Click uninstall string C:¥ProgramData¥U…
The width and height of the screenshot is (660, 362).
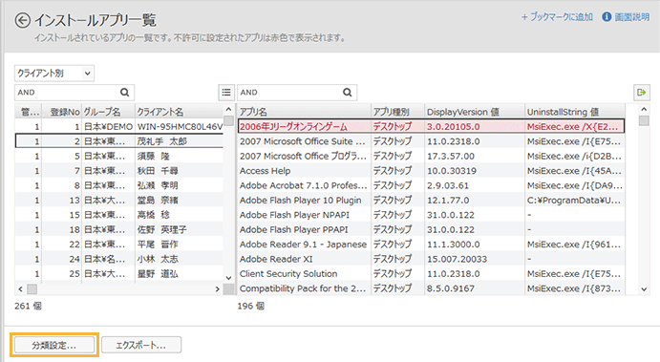click(574, 201)
